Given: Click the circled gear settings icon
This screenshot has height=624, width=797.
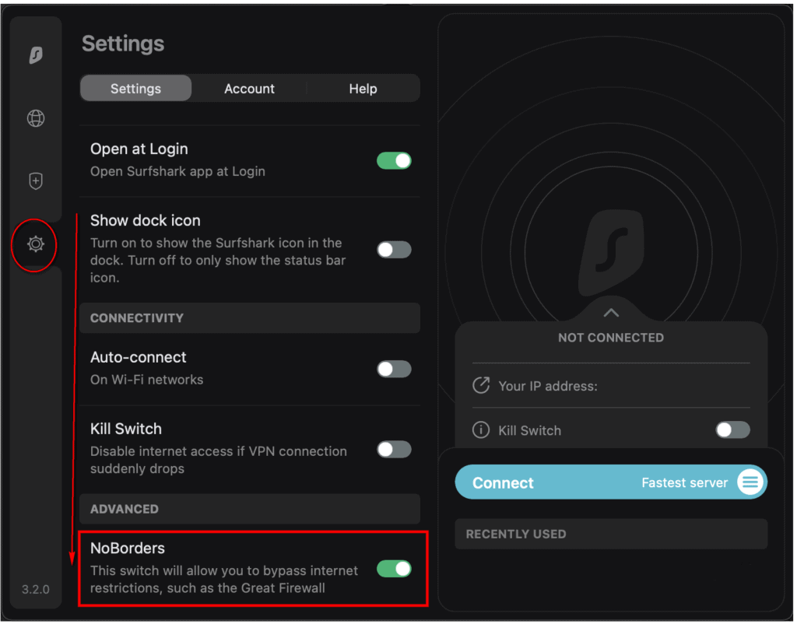Looking at the screenshot, I should point(34,244).
